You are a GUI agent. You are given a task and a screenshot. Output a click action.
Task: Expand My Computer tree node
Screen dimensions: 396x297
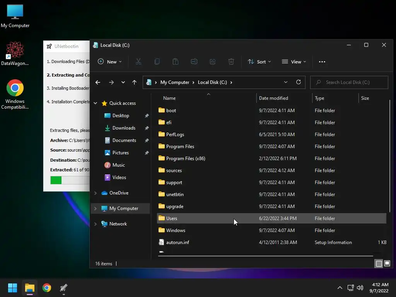tap(95, 208)
